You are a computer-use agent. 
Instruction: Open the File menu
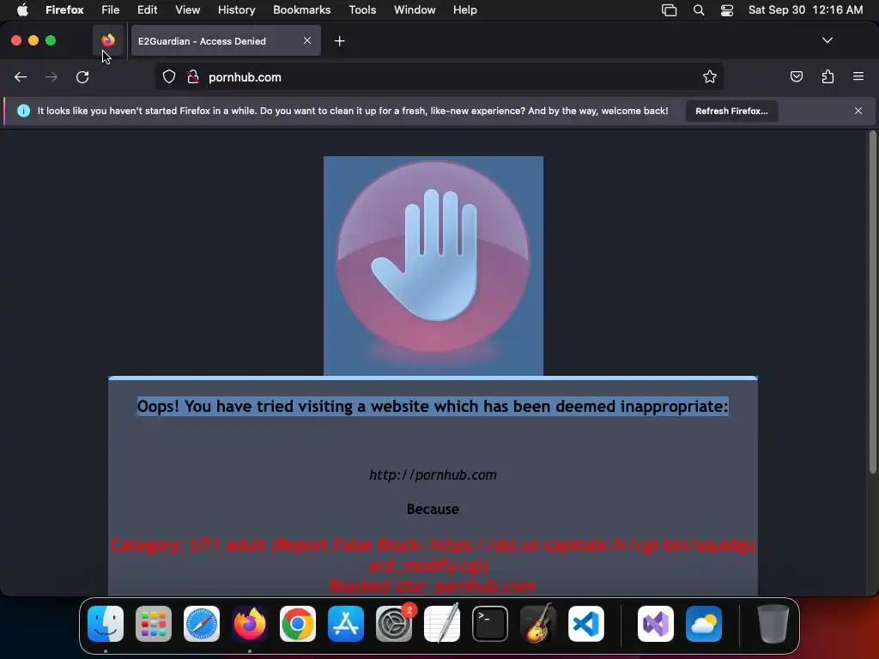pos(111,9)
